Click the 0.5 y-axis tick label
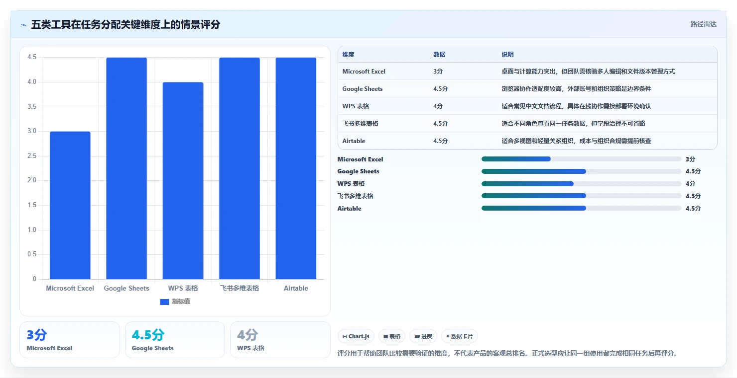The height and width of the screenshot is (378, 737). 32,254
